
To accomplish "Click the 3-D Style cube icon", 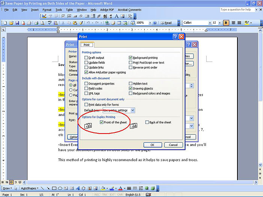I will [x=153, y=188].
